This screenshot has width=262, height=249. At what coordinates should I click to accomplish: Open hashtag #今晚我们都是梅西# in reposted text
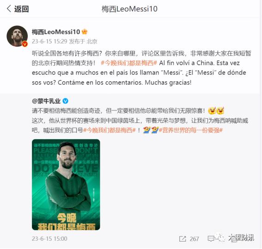pyautogui.click(x=109, y=130)
